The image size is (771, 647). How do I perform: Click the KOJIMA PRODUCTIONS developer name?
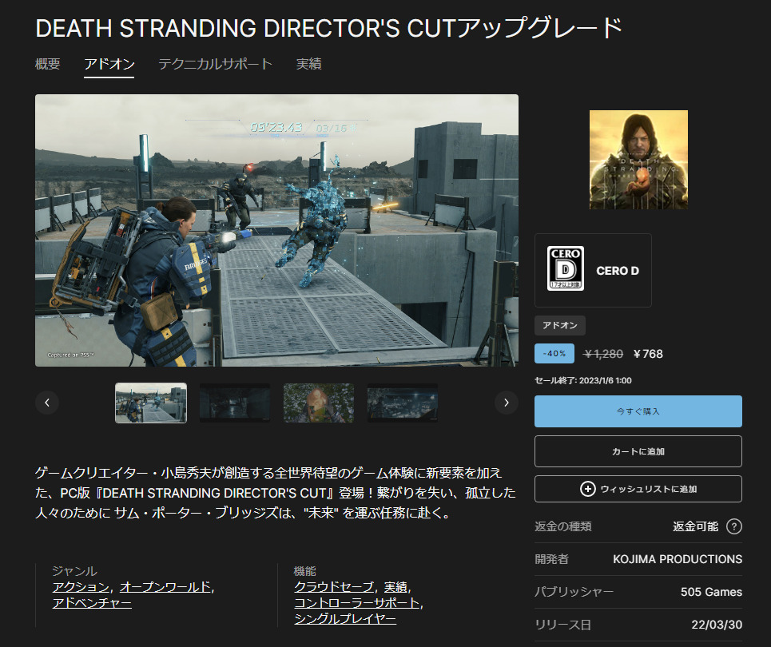(x=678, y=559)
